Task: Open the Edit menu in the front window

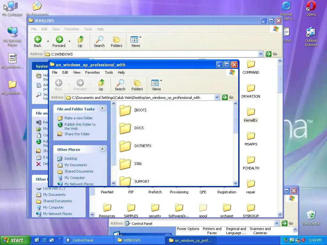Action: (x=65, y=72)
